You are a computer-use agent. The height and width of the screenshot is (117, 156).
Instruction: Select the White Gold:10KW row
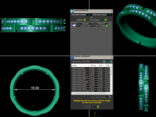tap(91, 86)
